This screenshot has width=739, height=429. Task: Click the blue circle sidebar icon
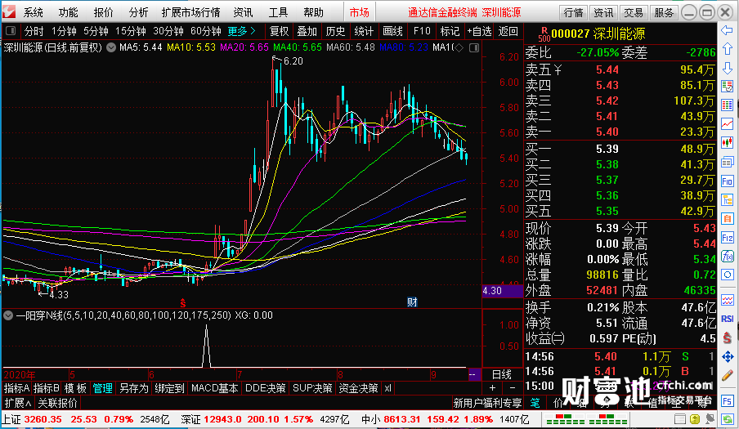[728, 275]
